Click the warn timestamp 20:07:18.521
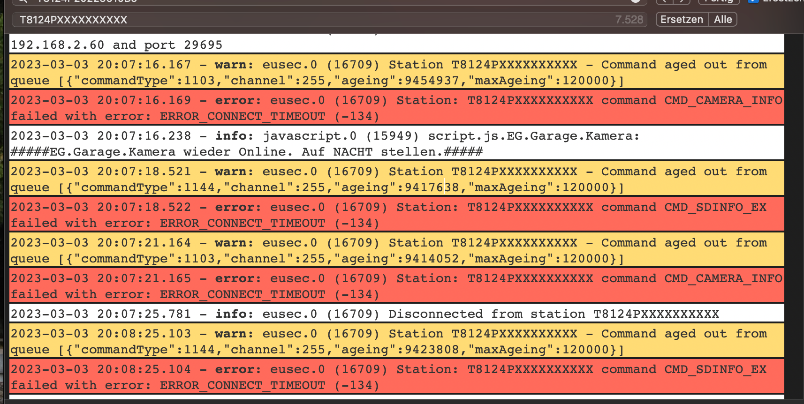This screenshot has width=804, height=404. tap(101, 172)
